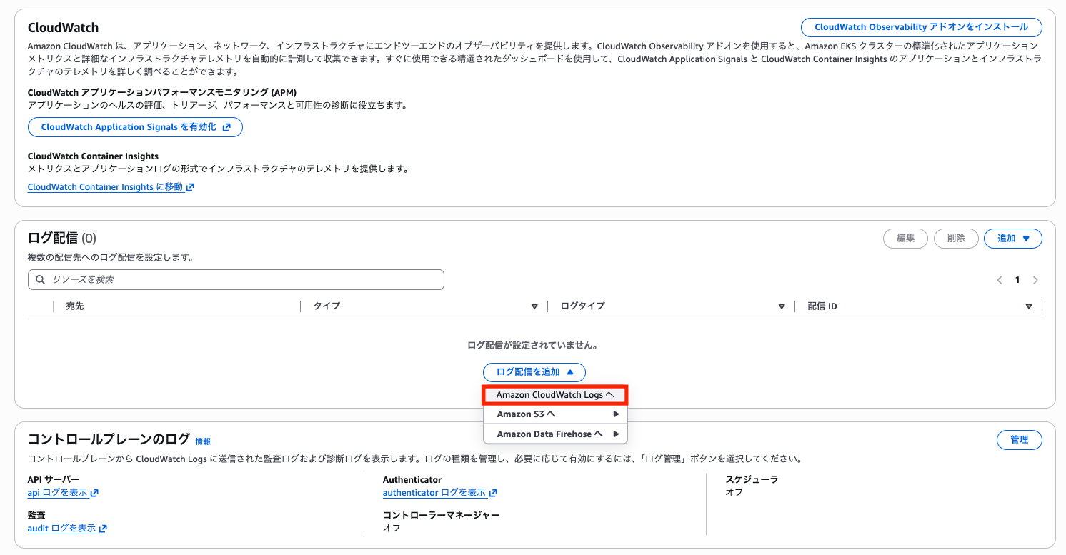This screenshot has height=555, width=1066.
Task: Select Amazon CloudWatch Logs へ menu option
Action: 554,395
